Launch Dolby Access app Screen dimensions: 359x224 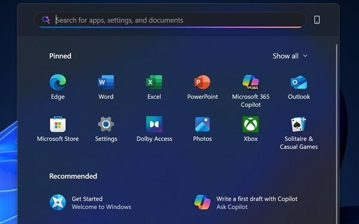(154, 124)
